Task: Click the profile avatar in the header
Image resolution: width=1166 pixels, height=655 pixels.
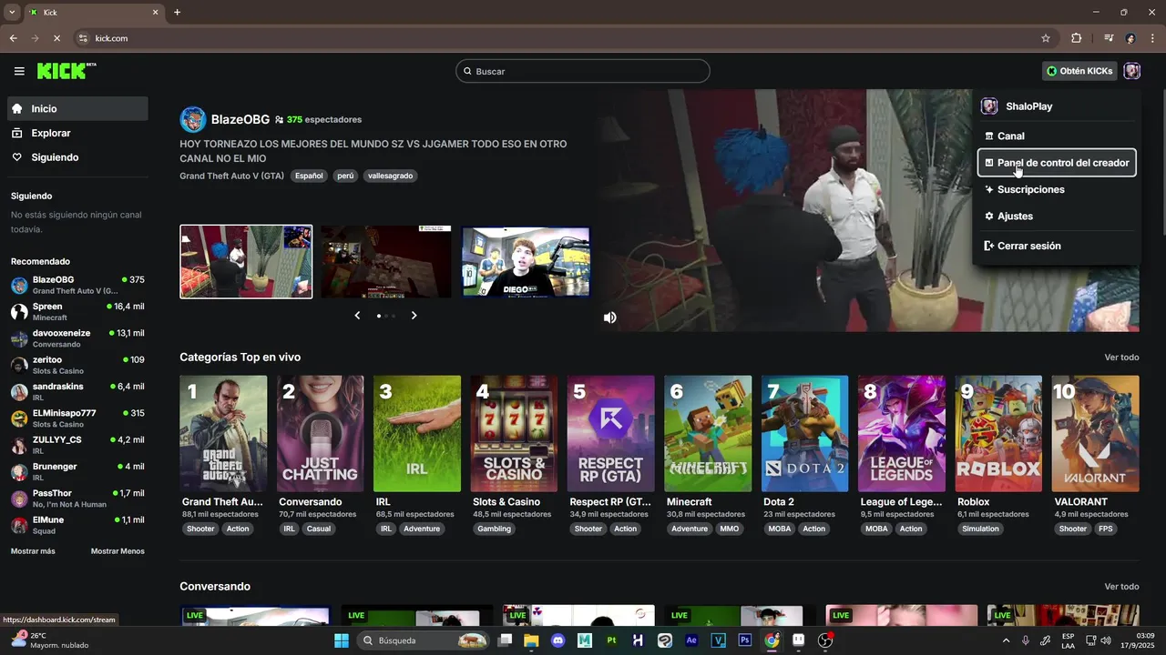Action: coord(1131,71)
